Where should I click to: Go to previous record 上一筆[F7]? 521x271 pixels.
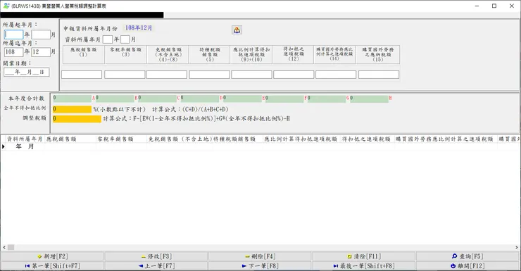(x=156, y=265)
